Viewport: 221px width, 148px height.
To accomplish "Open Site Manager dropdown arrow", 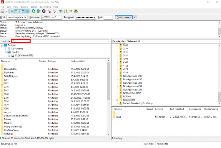I will 7,11.
